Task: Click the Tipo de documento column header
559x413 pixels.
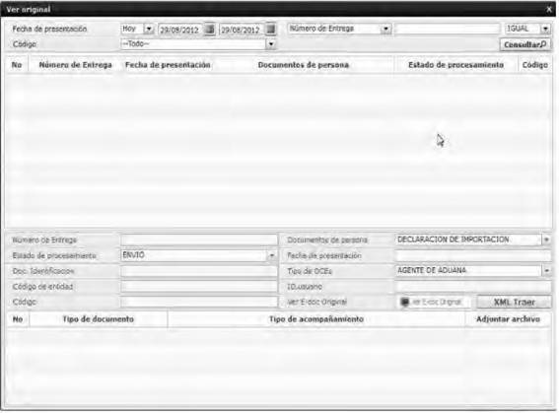Action: [x=99, y=319]
